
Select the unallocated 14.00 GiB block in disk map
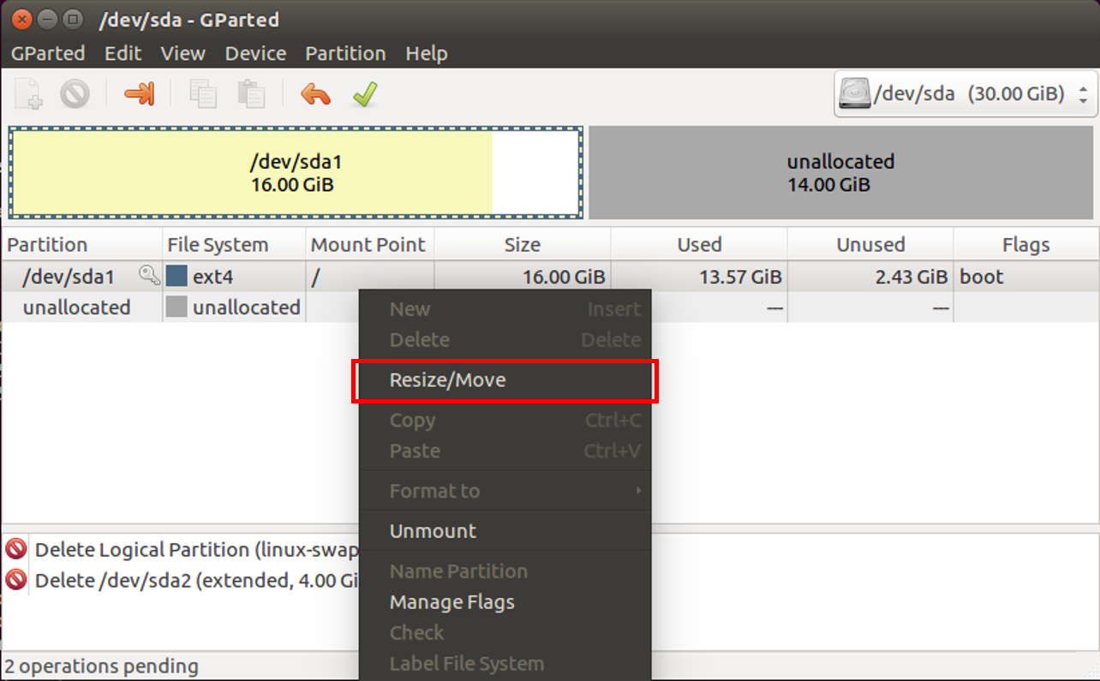[841, 172]
